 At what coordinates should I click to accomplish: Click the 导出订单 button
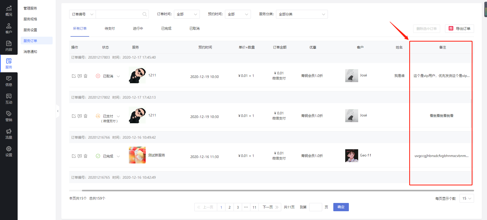(x=460, y=29)
